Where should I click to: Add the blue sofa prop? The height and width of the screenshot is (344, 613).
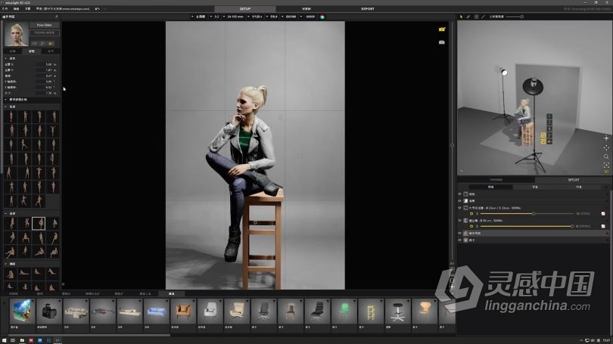[x=156, y=311]
